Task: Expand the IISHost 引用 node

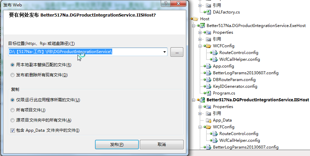Action: [x=200, y=113]
